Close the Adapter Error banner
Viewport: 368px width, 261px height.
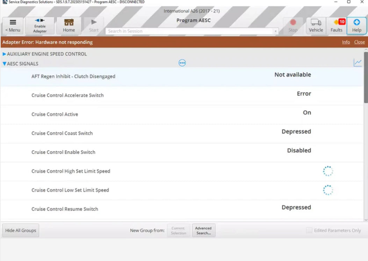[x=359, y=42]
